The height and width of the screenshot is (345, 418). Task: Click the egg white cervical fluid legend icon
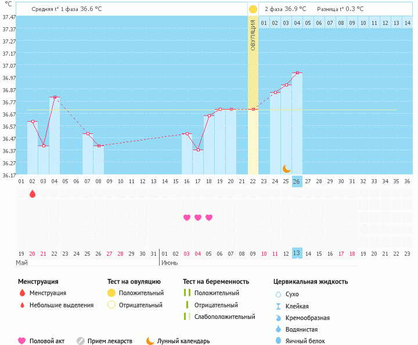pos(279,342)
